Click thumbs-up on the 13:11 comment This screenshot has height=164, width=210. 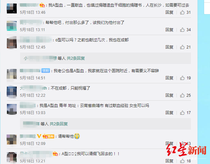click(182, 30)
